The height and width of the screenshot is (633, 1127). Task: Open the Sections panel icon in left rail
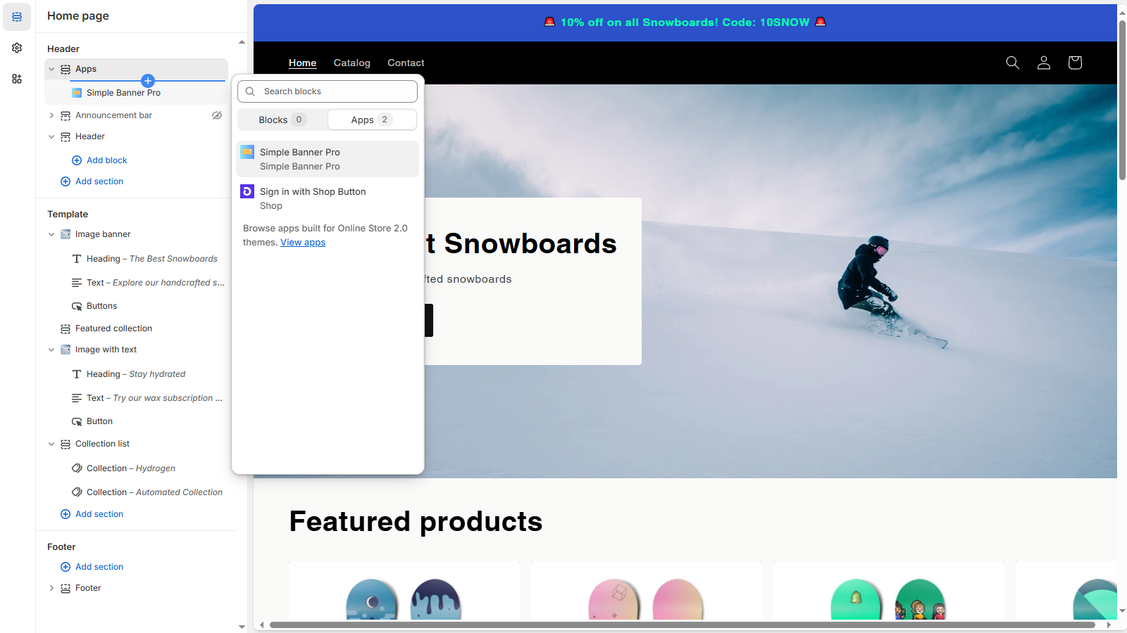coord(17,16)
